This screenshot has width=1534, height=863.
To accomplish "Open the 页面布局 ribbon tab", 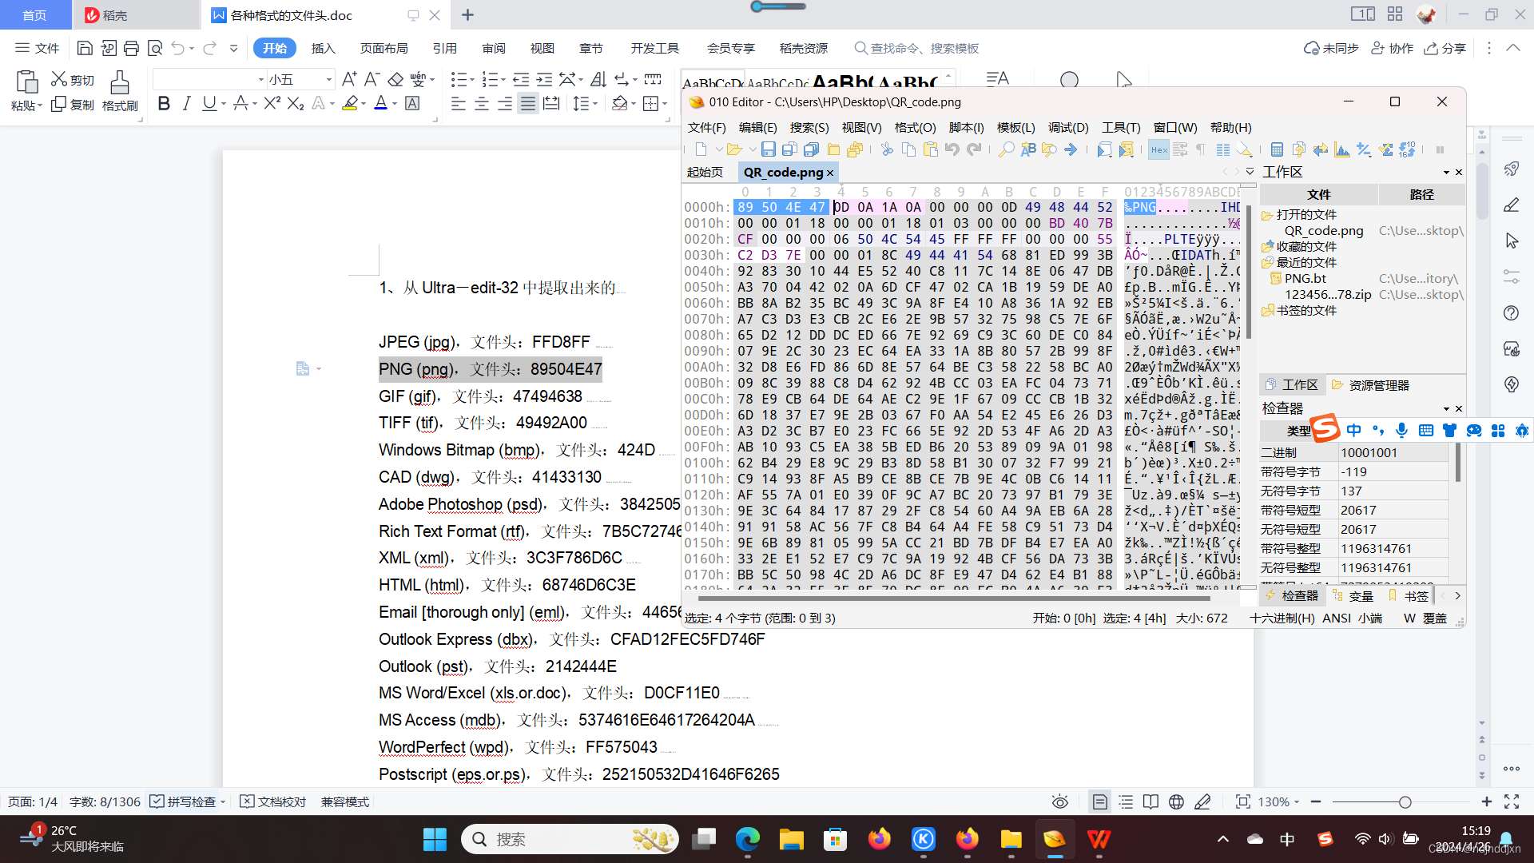I will (383, 48).
